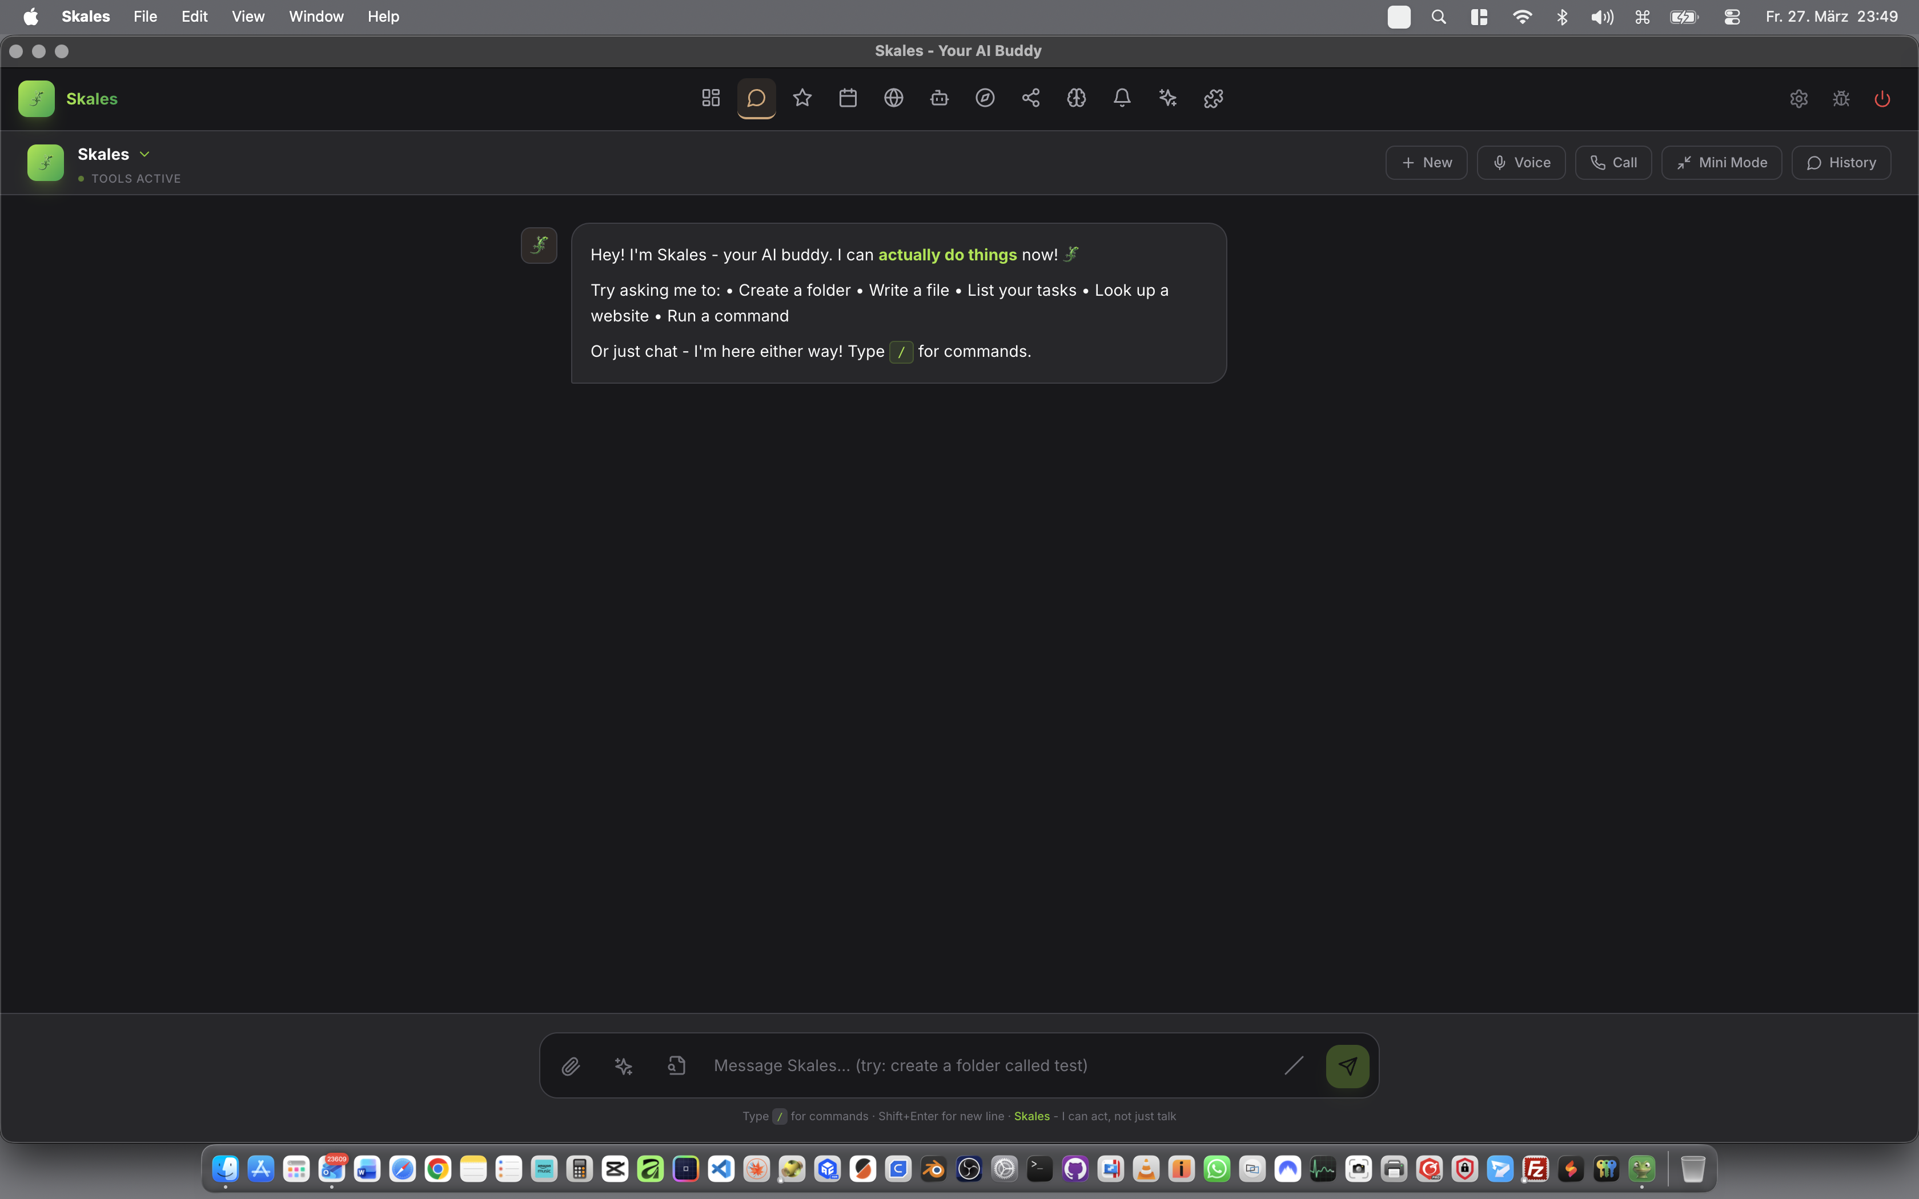Click the share network icon in navigation

point(1030,98)
